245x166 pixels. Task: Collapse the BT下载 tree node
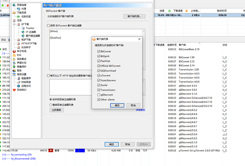[14, 24]
